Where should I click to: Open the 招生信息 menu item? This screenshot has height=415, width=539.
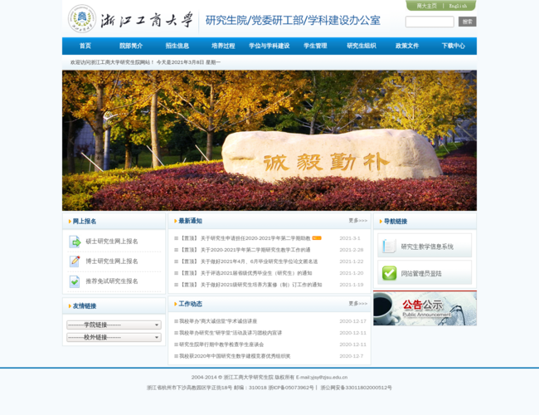pos(177,46)
